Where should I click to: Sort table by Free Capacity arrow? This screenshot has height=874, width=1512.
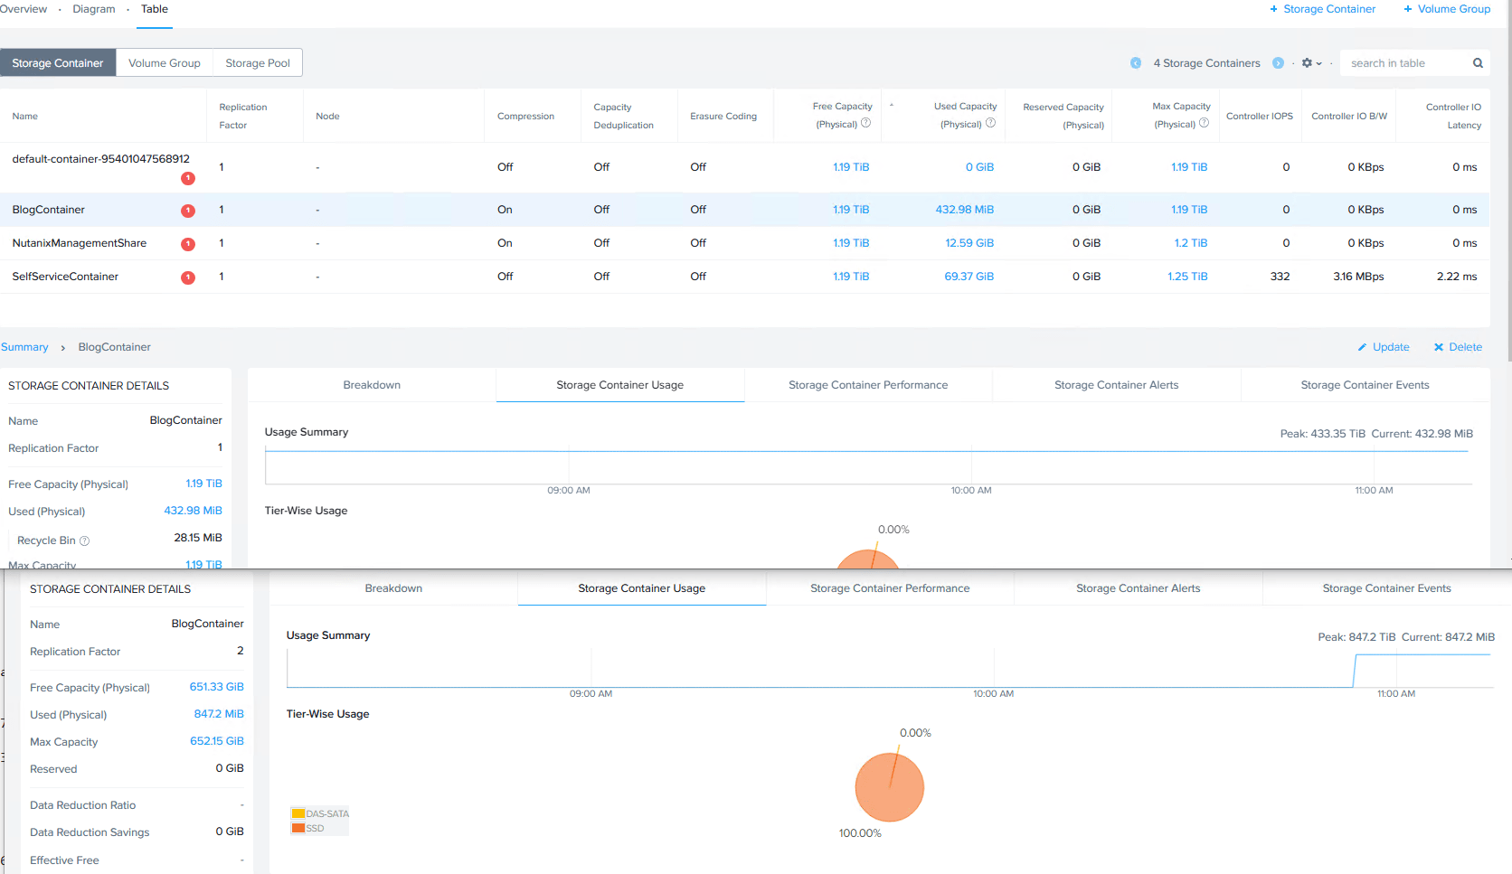892,106
